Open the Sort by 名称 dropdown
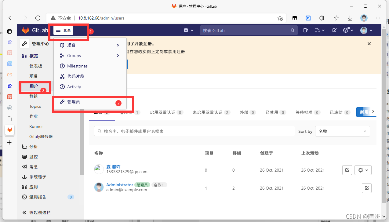This screenshot has width=389, height=222. point(342,131)
